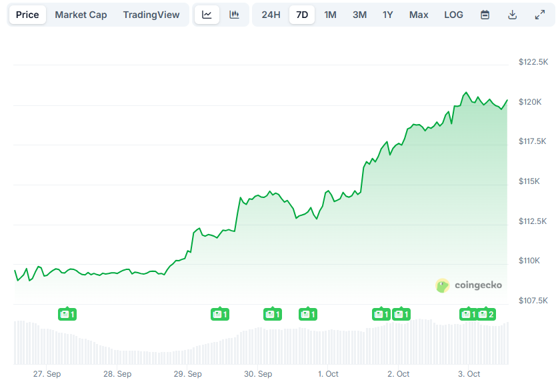Open the TradingView tab
This screenshot has height=388, width=558.
click(151, 15)
